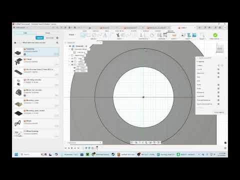Click the help icon at top right
Viewport: 240px width, 180px height.
click(220, 27)
